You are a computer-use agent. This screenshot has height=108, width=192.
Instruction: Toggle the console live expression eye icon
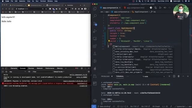(x=29, y=72)
